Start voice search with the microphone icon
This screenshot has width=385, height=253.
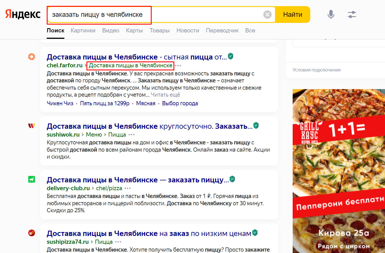tap(331, 15)
